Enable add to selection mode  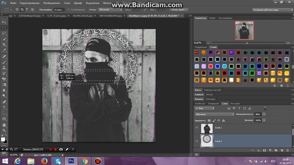(22, 10)
